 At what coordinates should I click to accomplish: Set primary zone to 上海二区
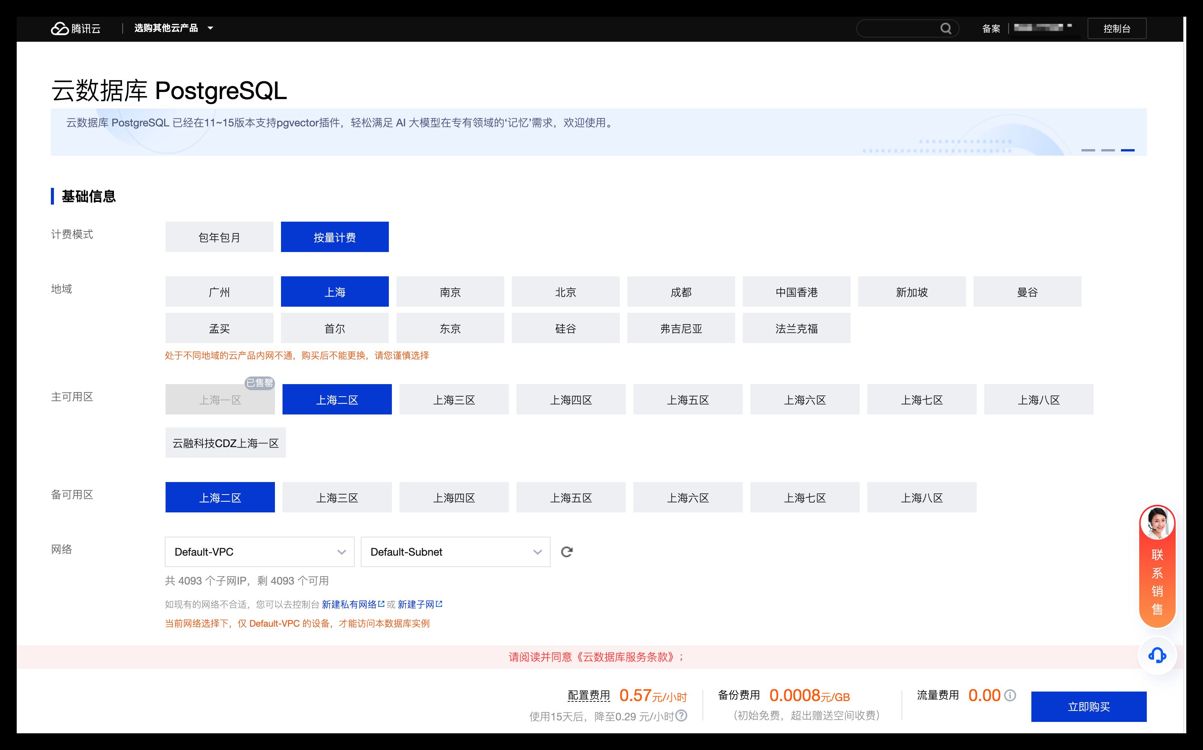point(337,399)
